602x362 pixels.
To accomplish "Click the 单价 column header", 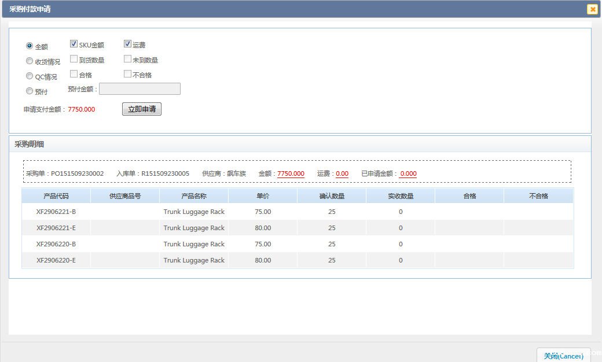I will pos(263,196).
